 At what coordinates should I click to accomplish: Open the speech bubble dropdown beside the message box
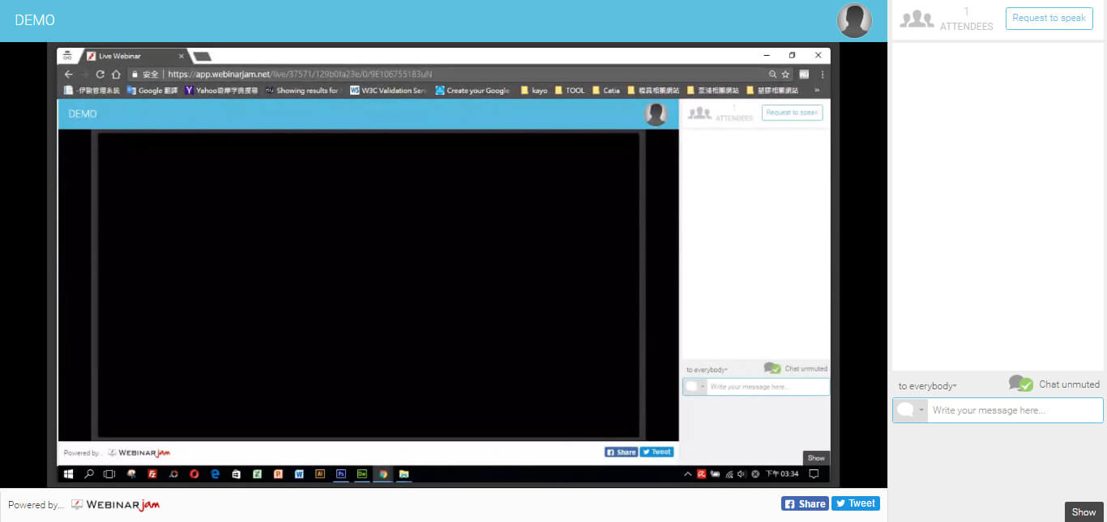[909, 410]
